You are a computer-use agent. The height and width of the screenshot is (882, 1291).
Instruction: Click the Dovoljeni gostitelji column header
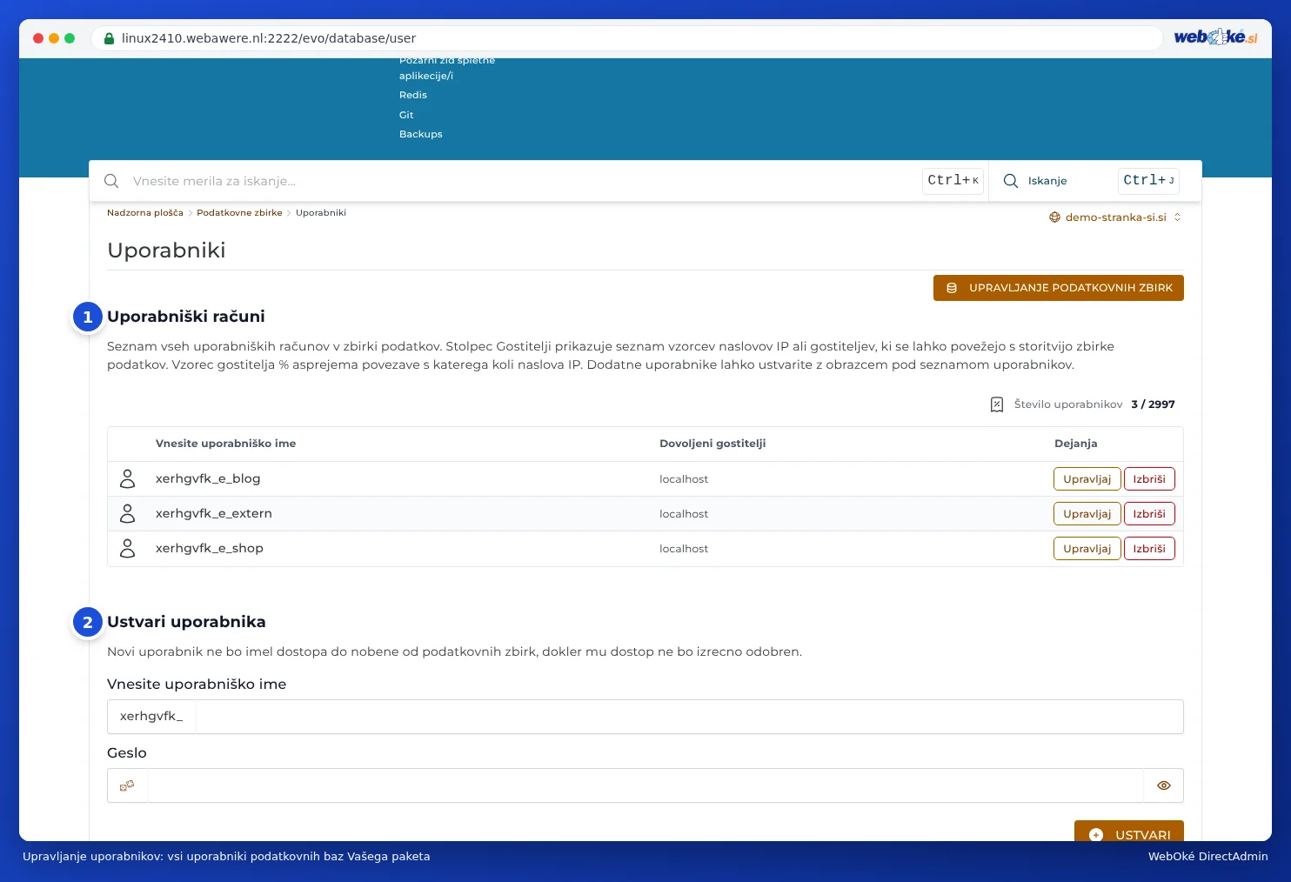tap(712, 444)
